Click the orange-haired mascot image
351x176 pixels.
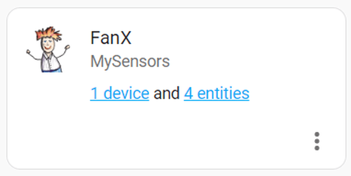pos(48,50)
